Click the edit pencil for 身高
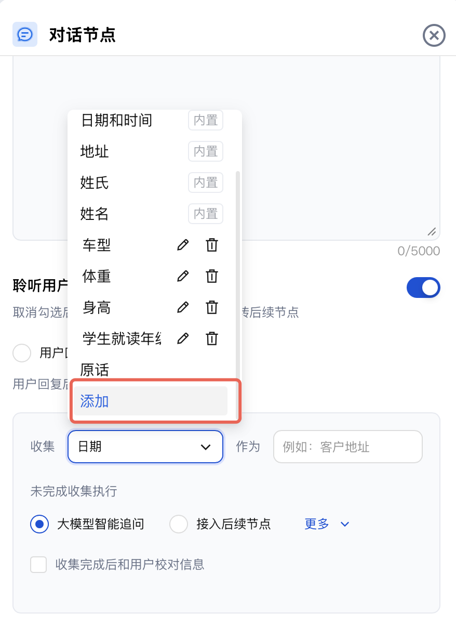 tap(183, 308)
